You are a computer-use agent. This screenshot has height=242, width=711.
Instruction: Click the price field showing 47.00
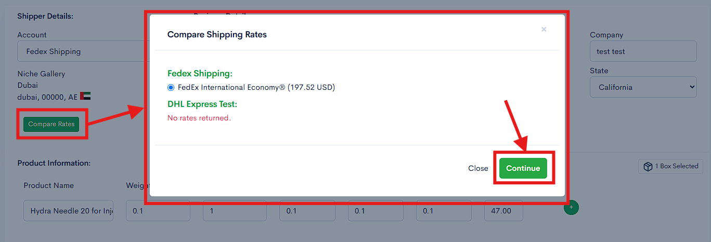pos(503,211)
